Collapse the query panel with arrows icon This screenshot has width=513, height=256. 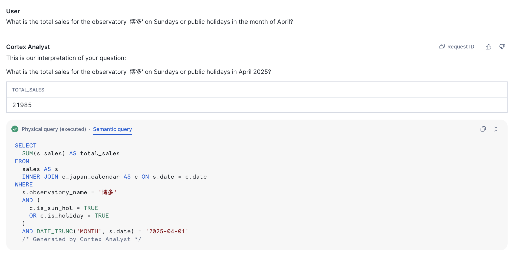[496, 129]
